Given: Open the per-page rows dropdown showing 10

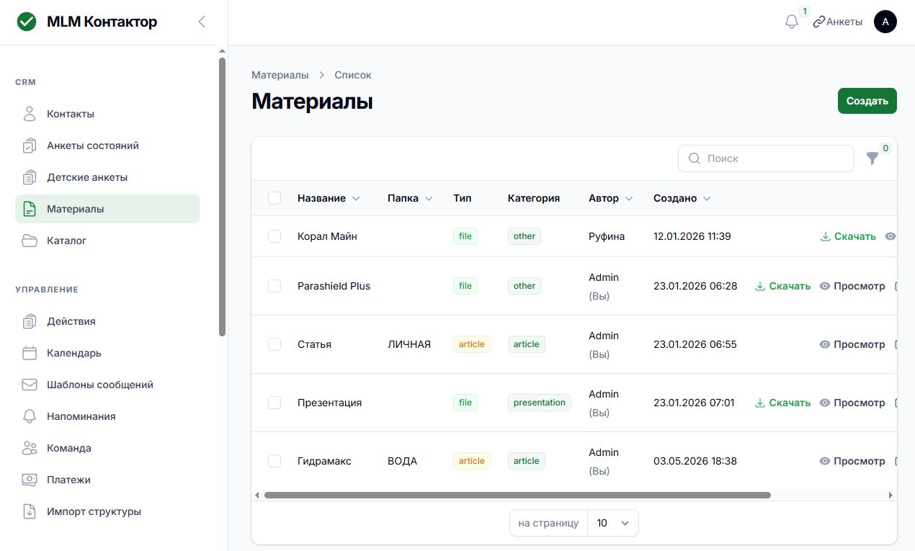Looking at the screenshot, I should click(x=613, y=523).
